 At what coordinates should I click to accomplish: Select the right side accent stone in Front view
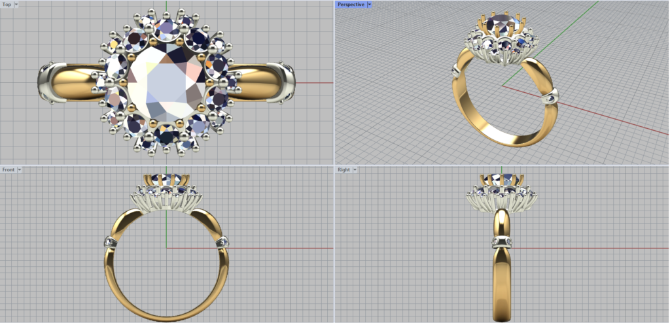[224, 242]
